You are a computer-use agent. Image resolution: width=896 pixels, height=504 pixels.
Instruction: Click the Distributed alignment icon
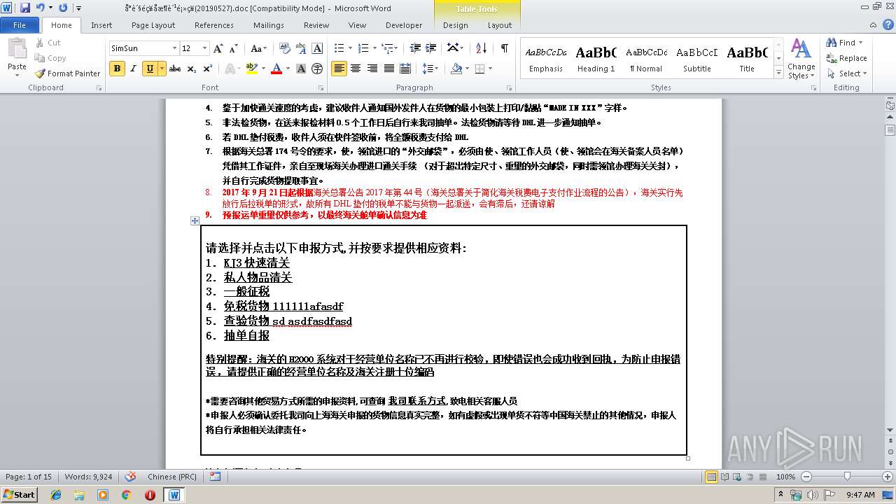pos(405,69)
